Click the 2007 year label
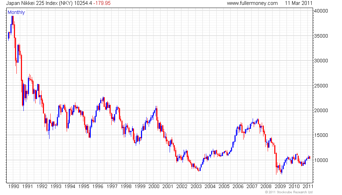This screenshot has height=195, width=342. pyautogui.click(x=252, y=186)
